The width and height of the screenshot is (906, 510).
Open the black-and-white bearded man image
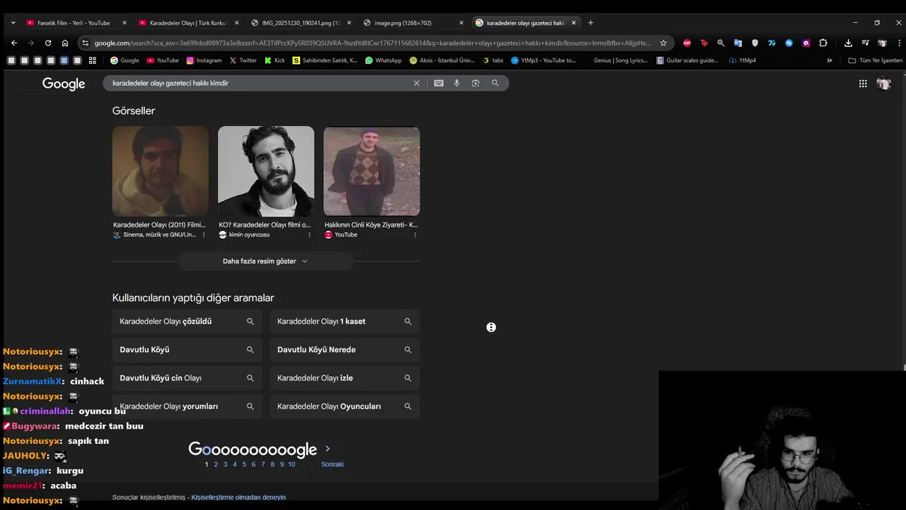tap(266, 171)
